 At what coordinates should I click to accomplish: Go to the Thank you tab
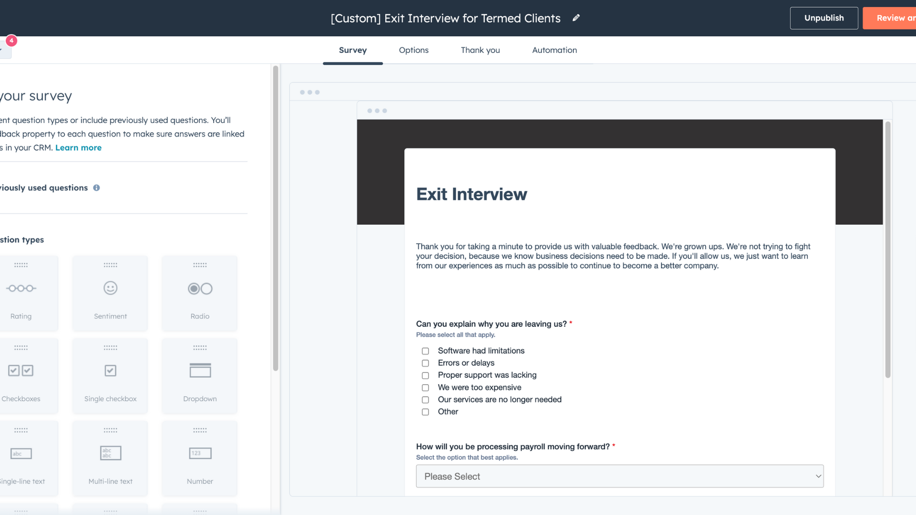click(x=480, y=50)
